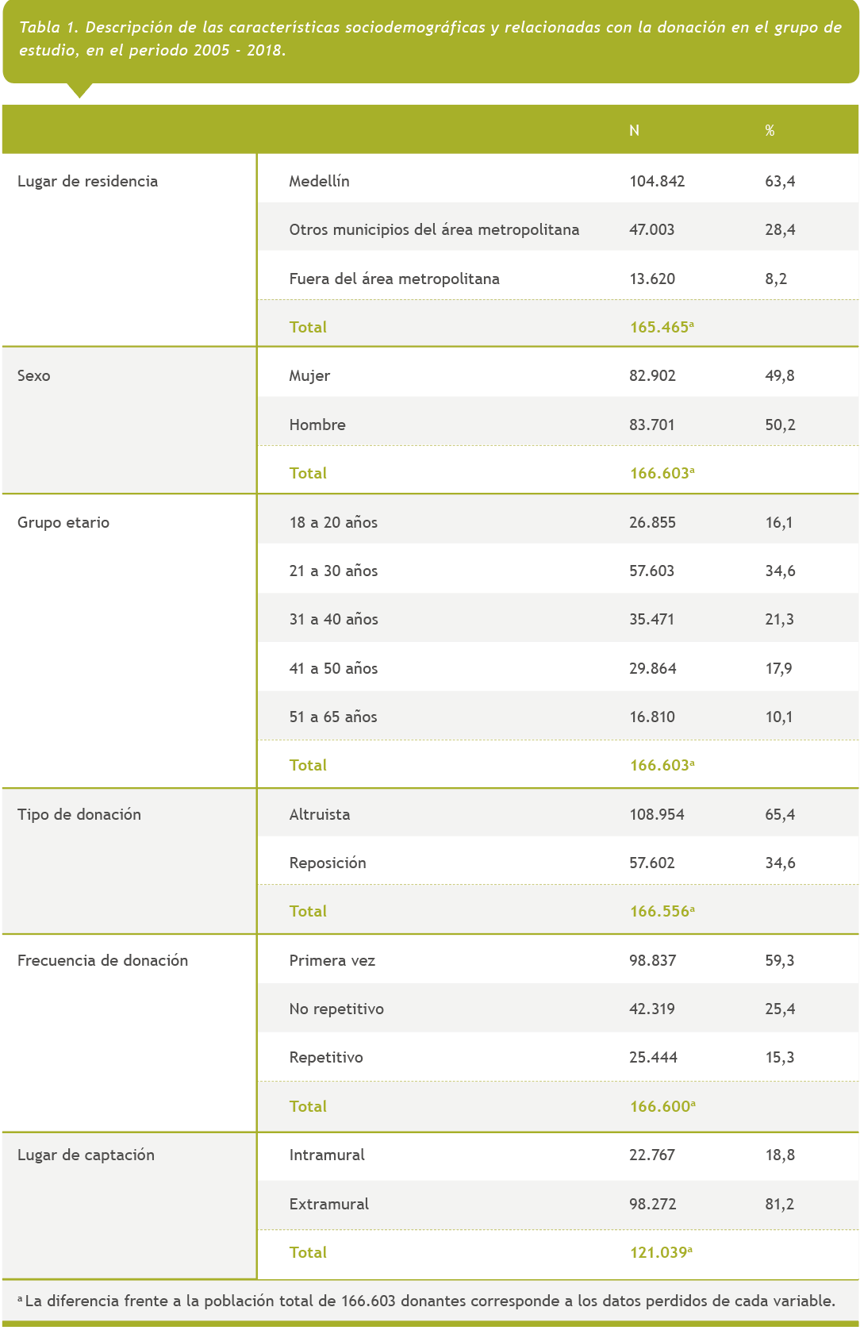Click the table caption title text
860x1330 pixels.
click(x=429, y=38)
